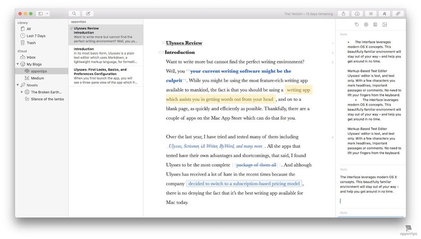Add a note using the note icon

click(375, 25)
